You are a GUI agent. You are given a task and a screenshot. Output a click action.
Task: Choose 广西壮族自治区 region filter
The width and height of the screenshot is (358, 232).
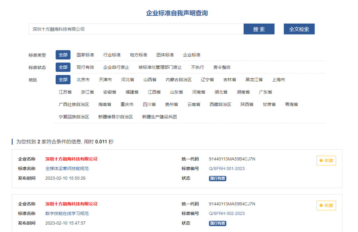(x=74, y=104)
